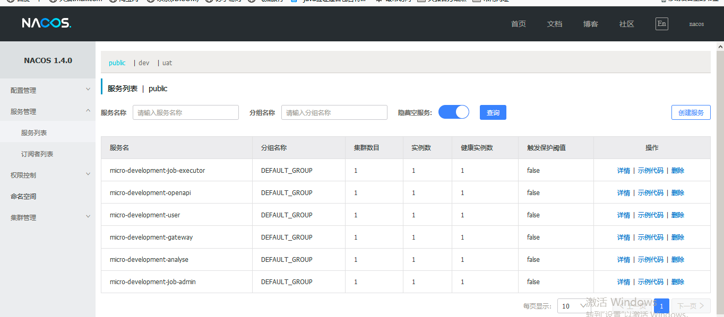Switch language with the En button
724x317 pixels.
pos(661,23)
